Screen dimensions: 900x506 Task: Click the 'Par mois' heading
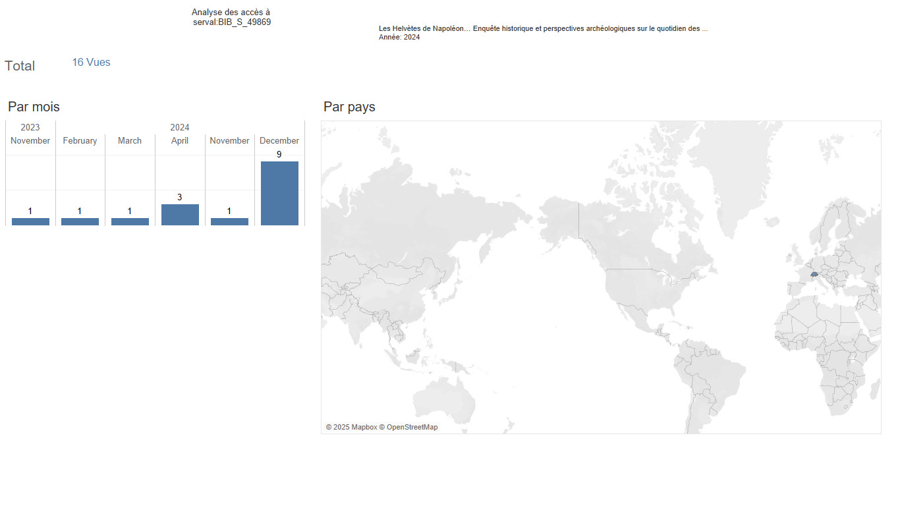pyautogui.click(x=34, y=107)
